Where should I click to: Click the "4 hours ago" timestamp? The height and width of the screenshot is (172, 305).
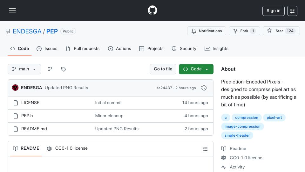(x=196, y=116)
